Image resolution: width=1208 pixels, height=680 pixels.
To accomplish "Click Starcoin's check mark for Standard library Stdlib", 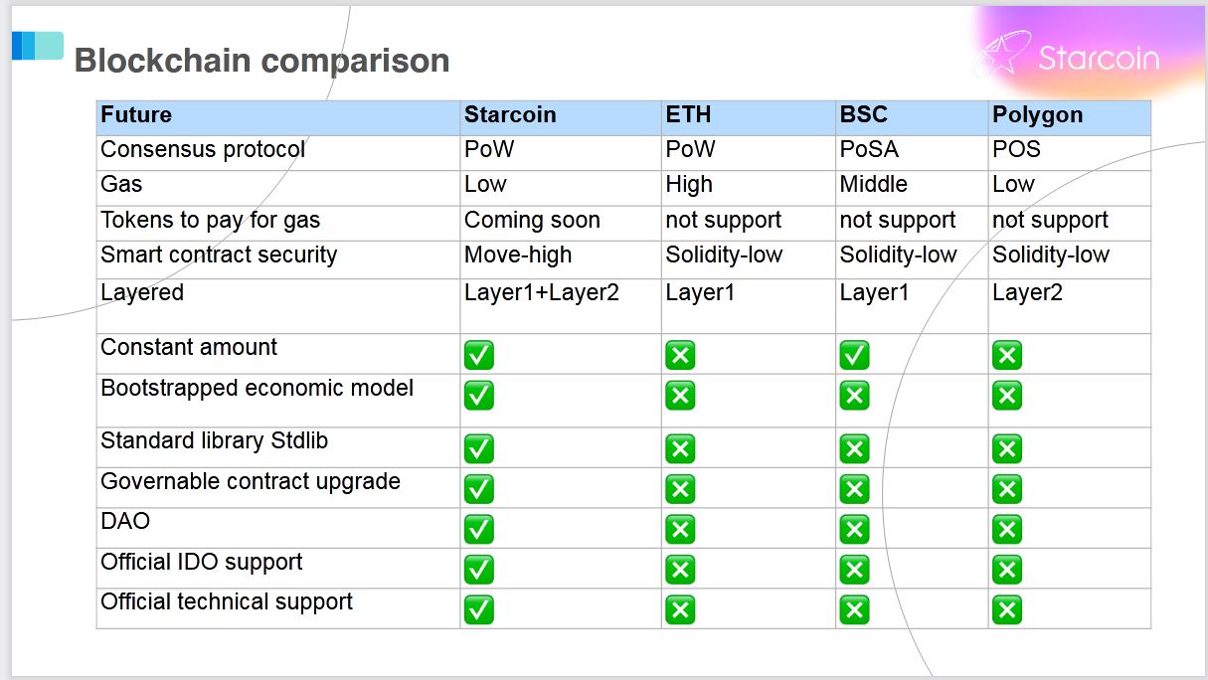I will [x=479, y=449].
